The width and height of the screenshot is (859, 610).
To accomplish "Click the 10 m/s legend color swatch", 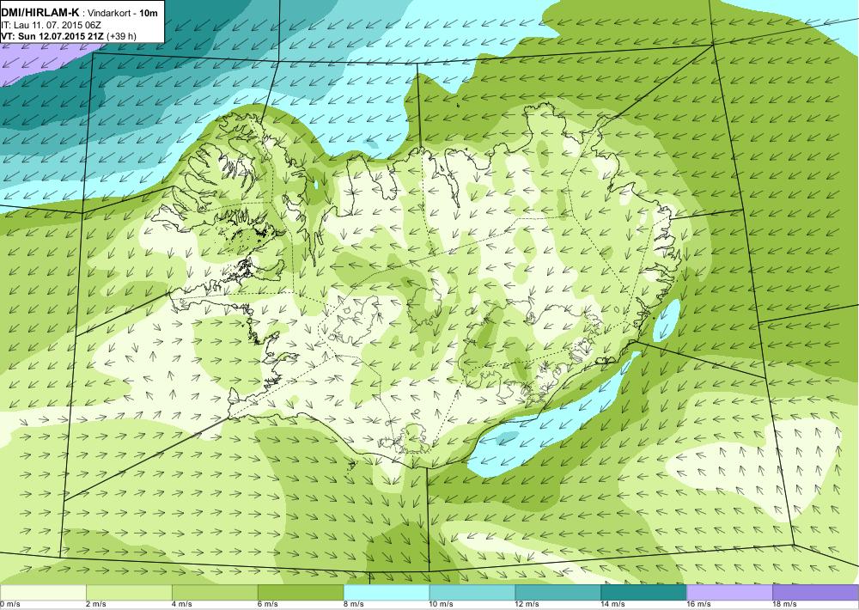I will tap(472, 593).
